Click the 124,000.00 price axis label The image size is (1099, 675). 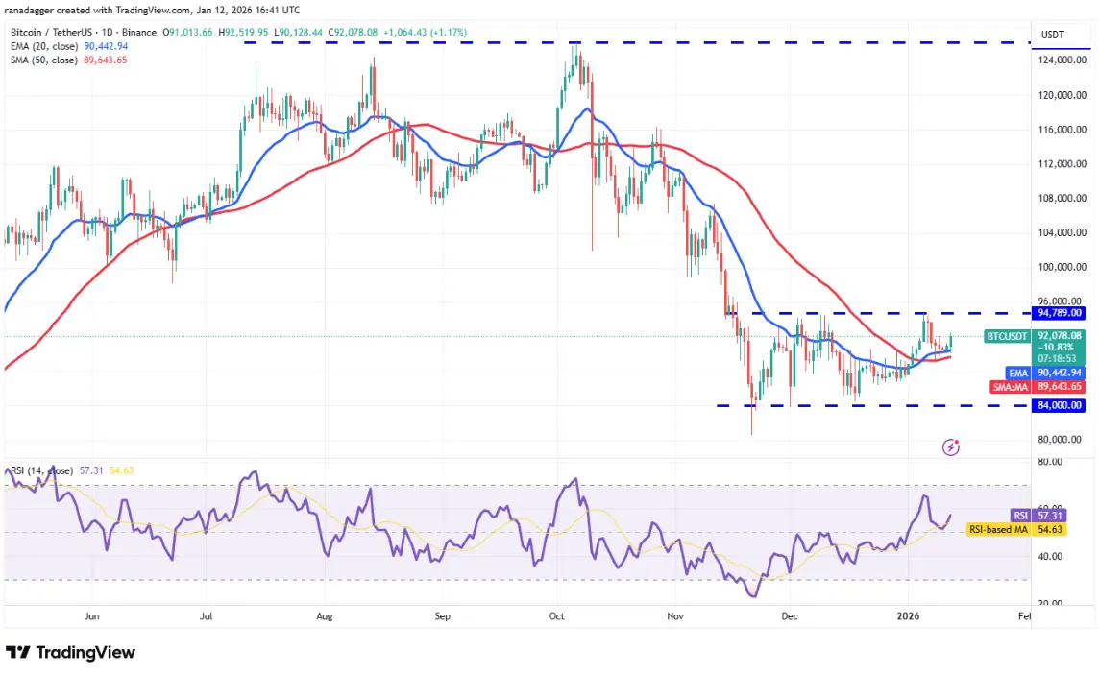[1062, 60]
